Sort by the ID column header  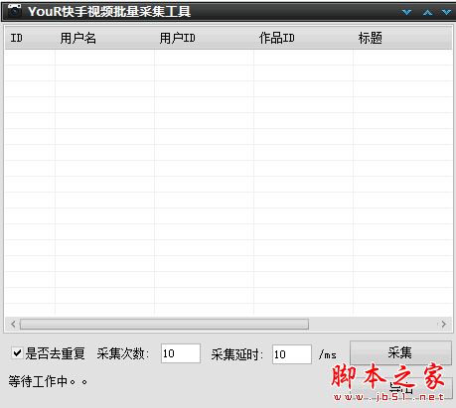[x=30, y=38]
